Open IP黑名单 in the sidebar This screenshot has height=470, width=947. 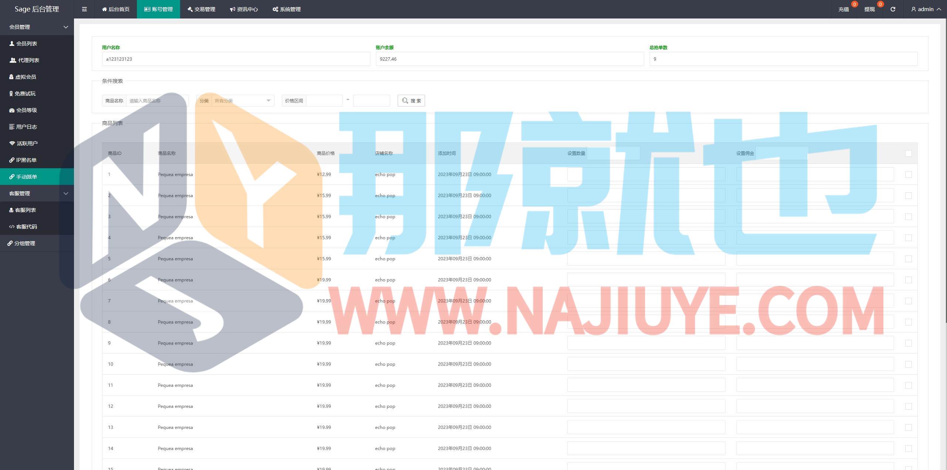(x=26, y=160)
